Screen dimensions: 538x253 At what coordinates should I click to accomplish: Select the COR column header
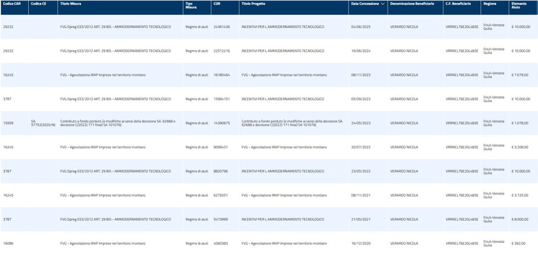217,3
